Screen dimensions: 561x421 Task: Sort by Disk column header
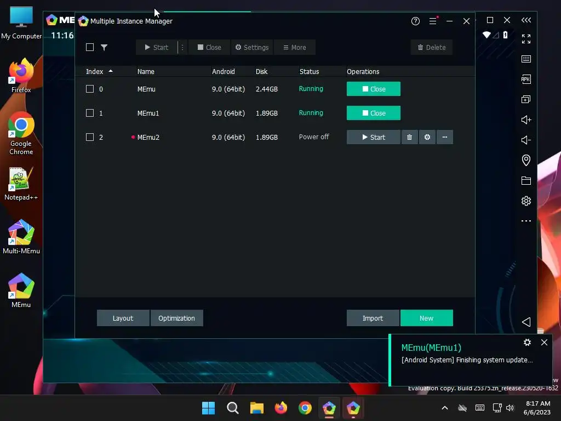click(x=261, y=72)
